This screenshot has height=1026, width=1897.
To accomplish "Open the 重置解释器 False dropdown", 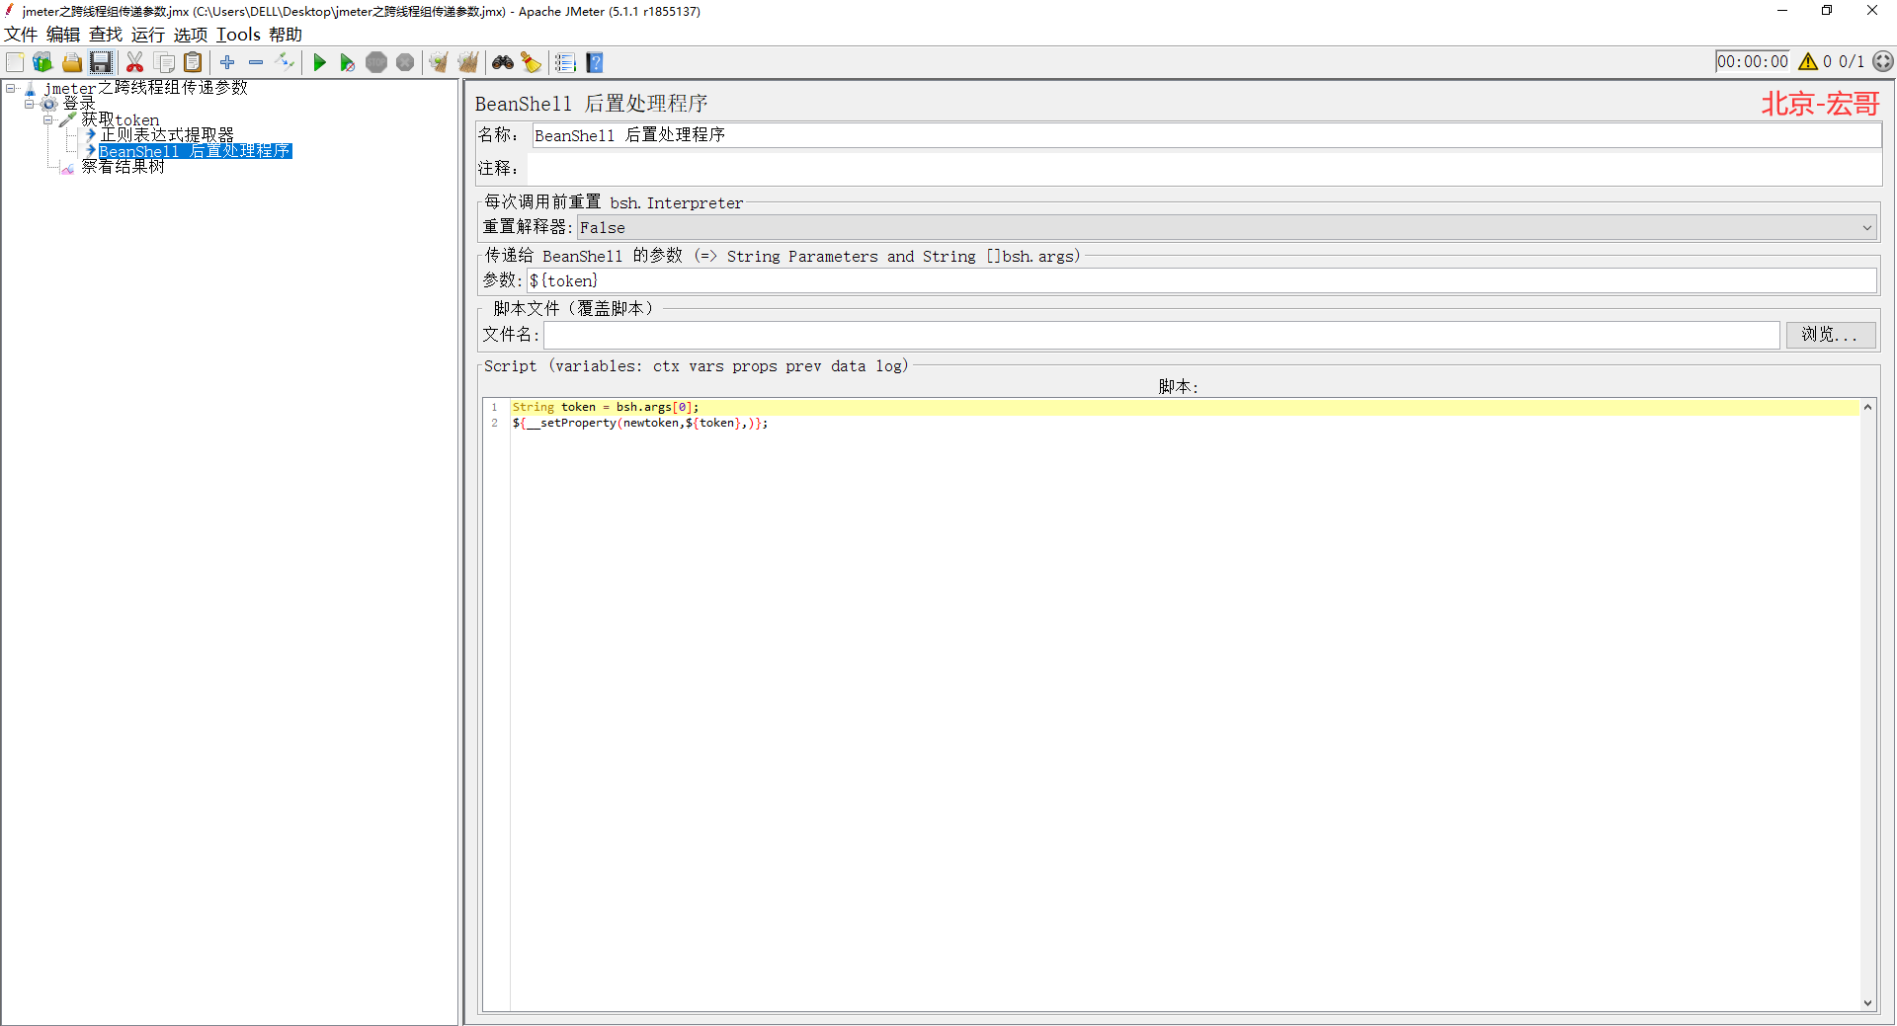I will (1227, 227).
